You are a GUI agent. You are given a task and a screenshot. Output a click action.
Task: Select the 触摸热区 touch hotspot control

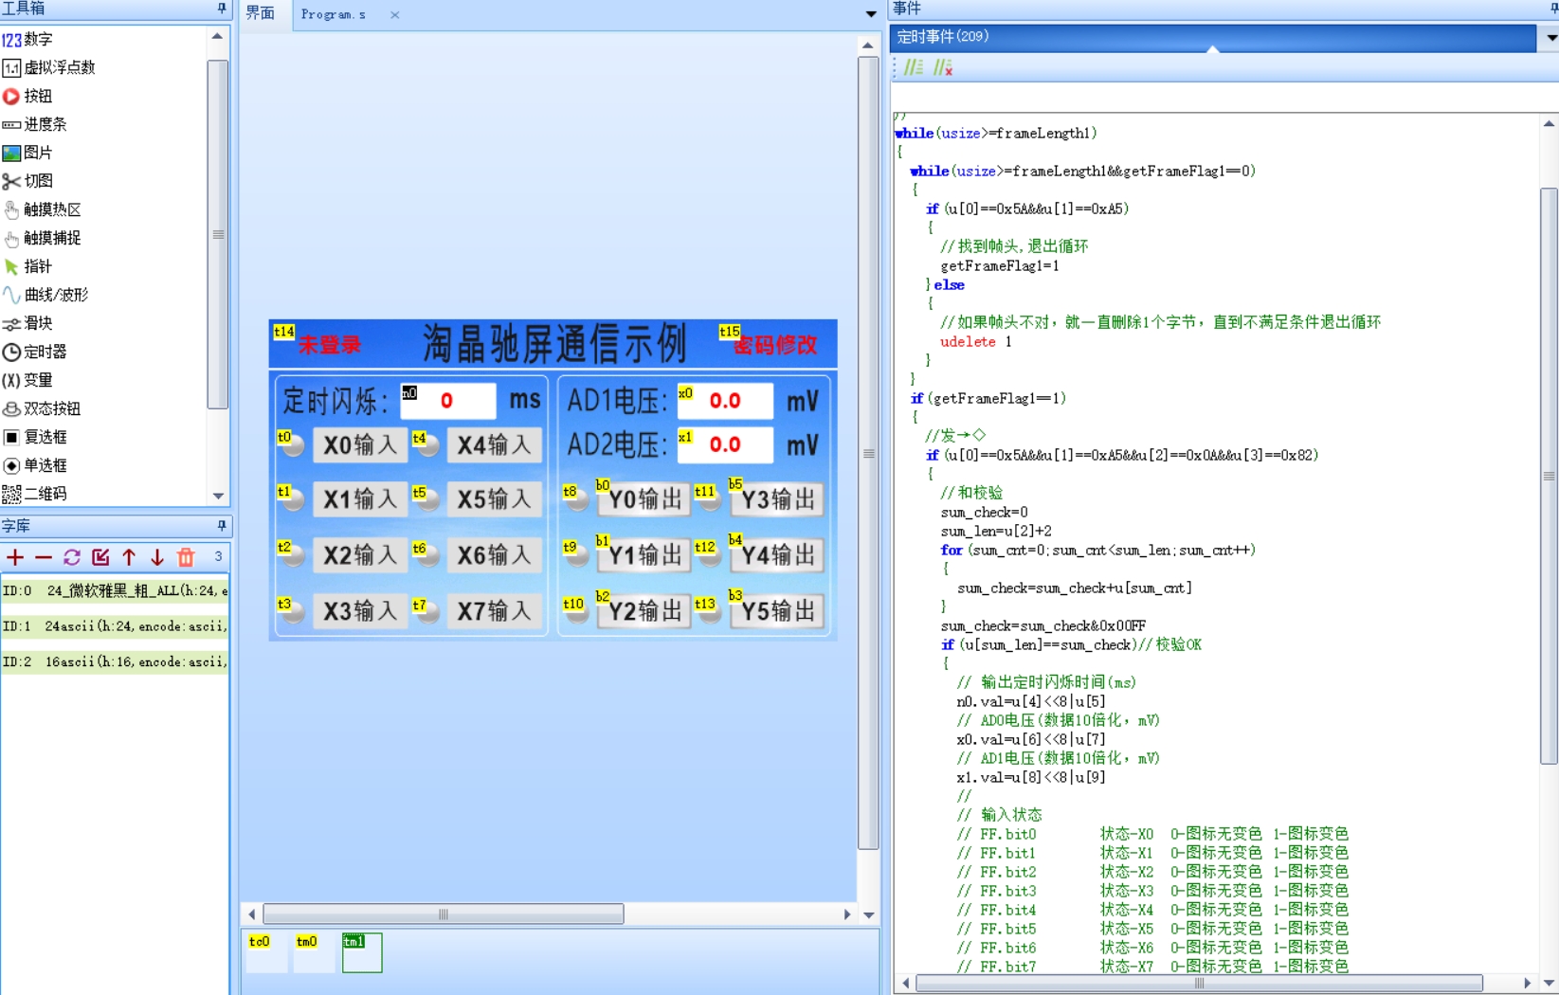(42, 209)
